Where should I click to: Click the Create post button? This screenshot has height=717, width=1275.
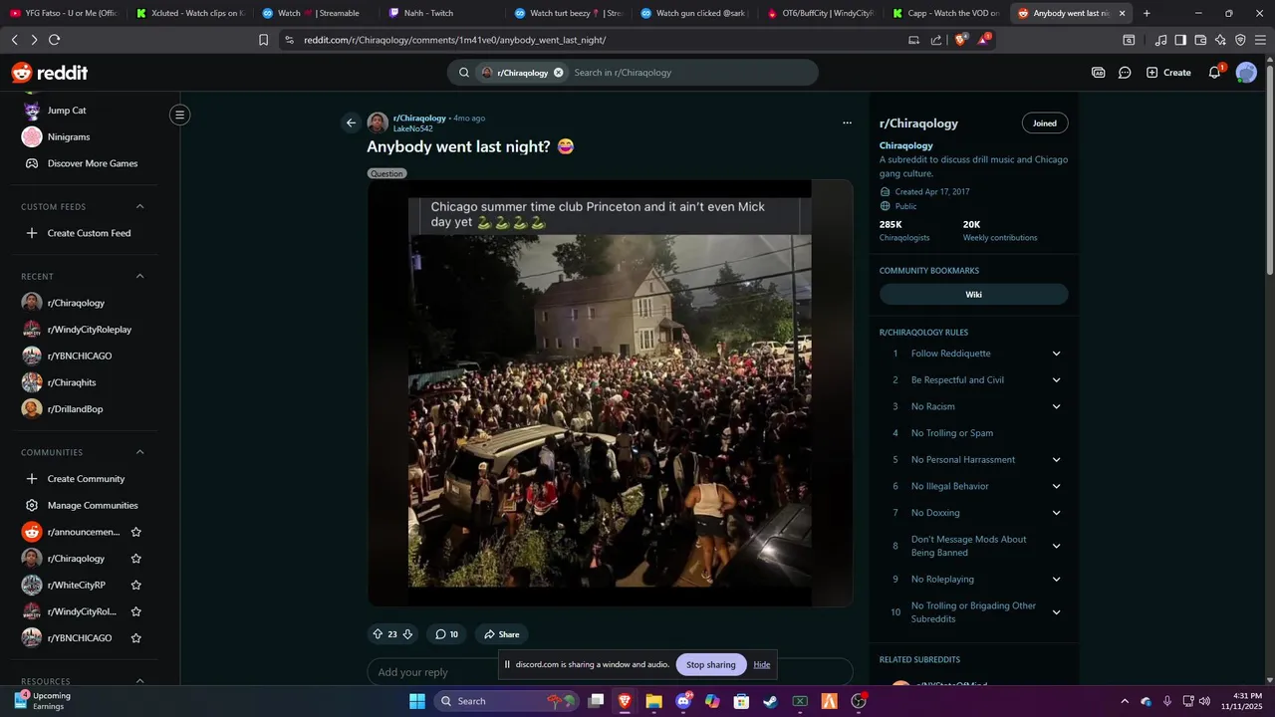pyautogui.click(x=1168, y=73)
